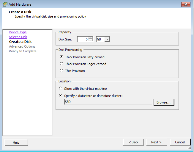Select Thick Provision Eager Zeroed
The height and width of the screenshot is (152, 194).
[61, 64]
